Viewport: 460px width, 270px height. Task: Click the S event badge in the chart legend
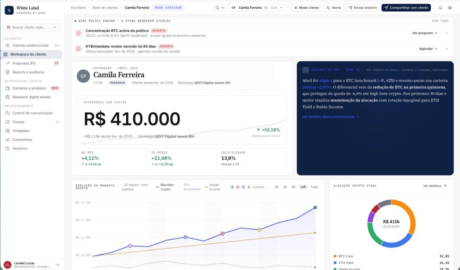click(238, 187)
